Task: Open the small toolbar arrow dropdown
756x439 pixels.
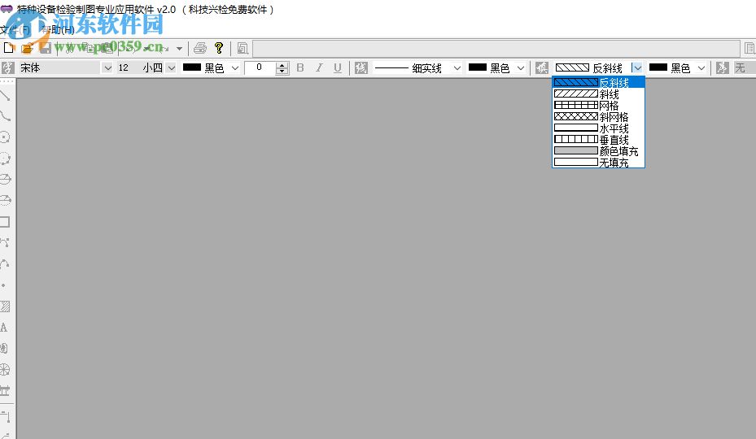Action: coord(179,48)
